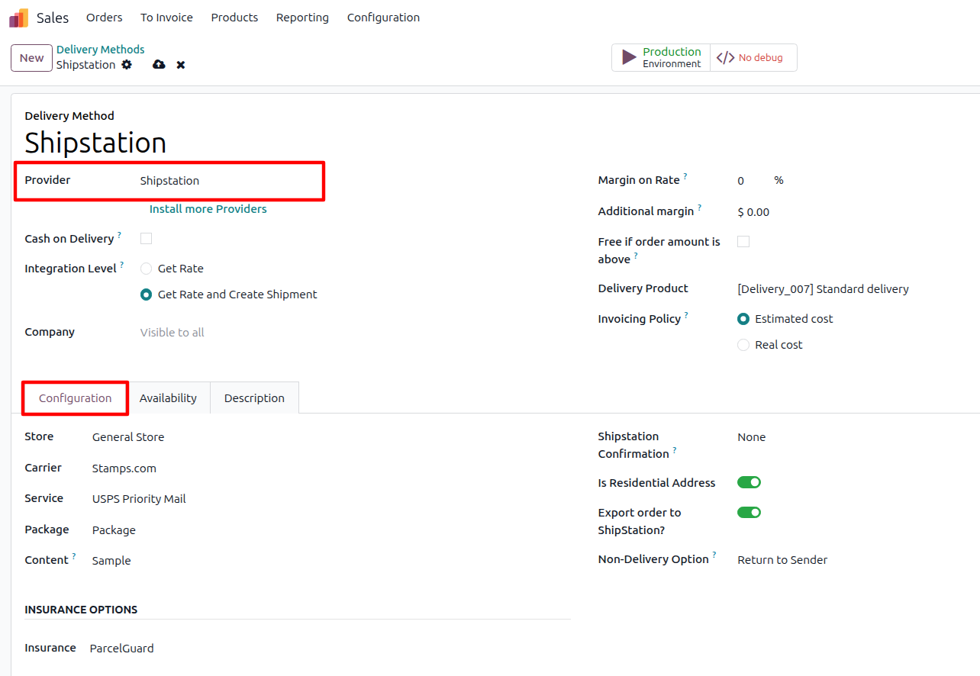Open the Sales app home icon
This screenshot has width=980, height=676.
[x=19, y=18]
